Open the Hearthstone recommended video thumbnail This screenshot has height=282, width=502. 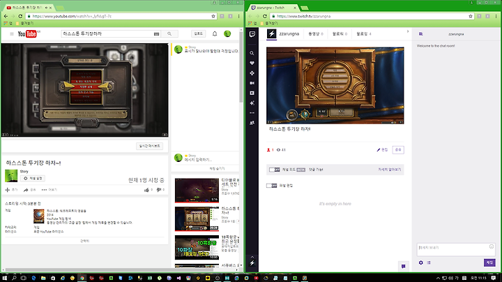[x=197, y=219]
